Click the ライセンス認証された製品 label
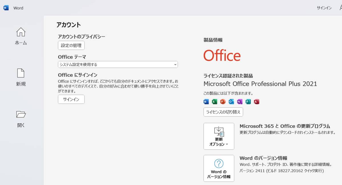This screenshot has width=342, height=185. point(228,76)
